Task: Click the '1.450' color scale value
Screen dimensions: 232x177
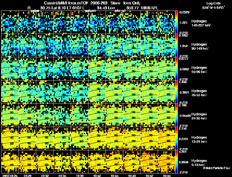Action: pos(183,82)
